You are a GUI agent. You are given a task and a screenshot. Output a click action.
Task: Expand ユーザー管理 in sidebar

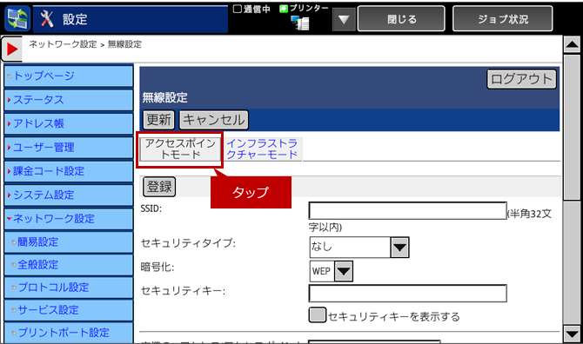(69, 148)
